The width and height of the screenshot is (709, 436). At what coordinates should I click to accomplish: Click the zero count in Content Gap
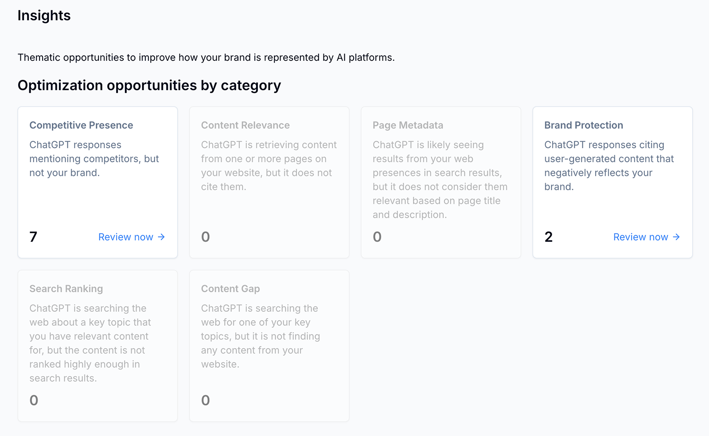pos(206,401)
